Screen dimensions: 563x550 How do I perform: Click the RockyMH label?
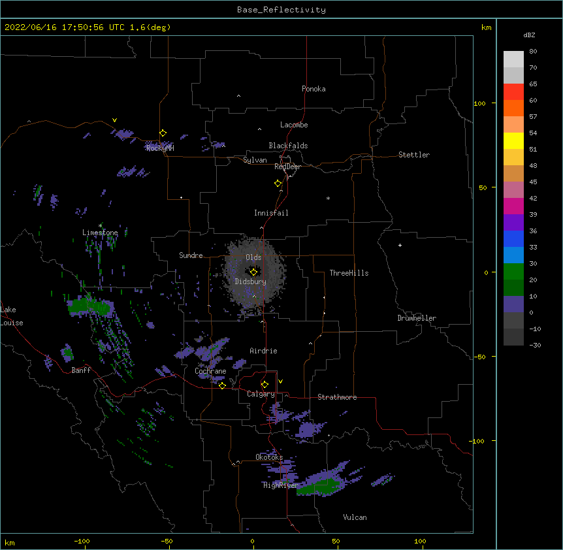point(160,148)
